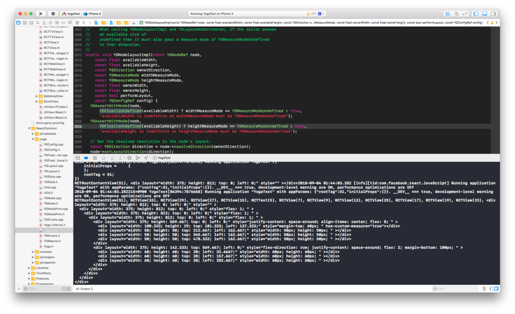Open Debug Memory Graph icon
Screen dimensions: 515x314
tap(138, 158)
